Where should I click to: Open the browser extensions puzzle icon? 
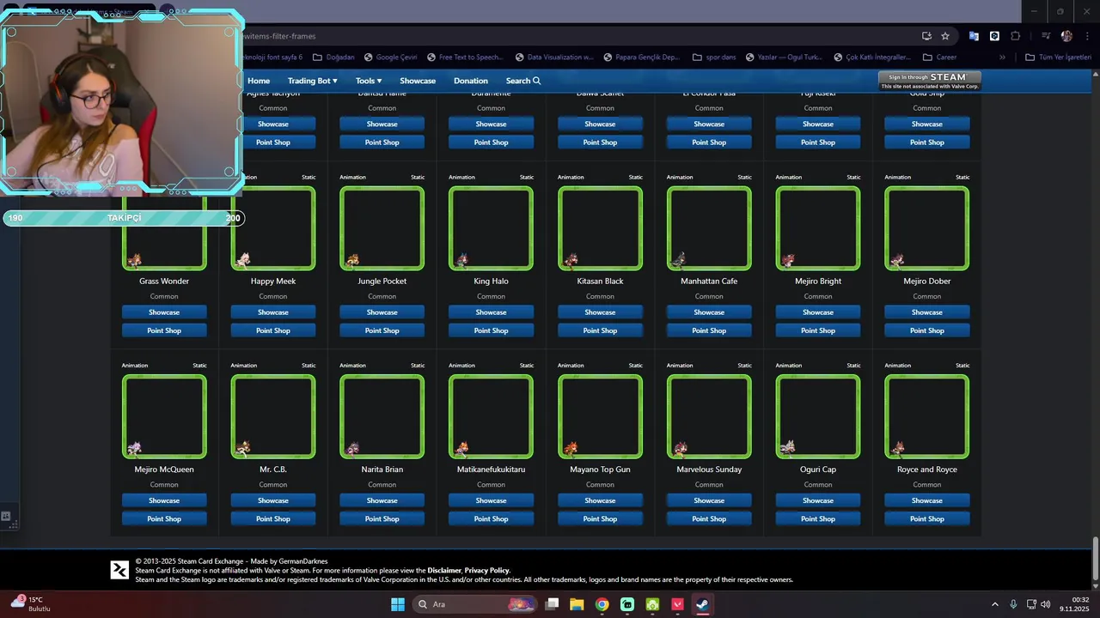point(1015,36)
